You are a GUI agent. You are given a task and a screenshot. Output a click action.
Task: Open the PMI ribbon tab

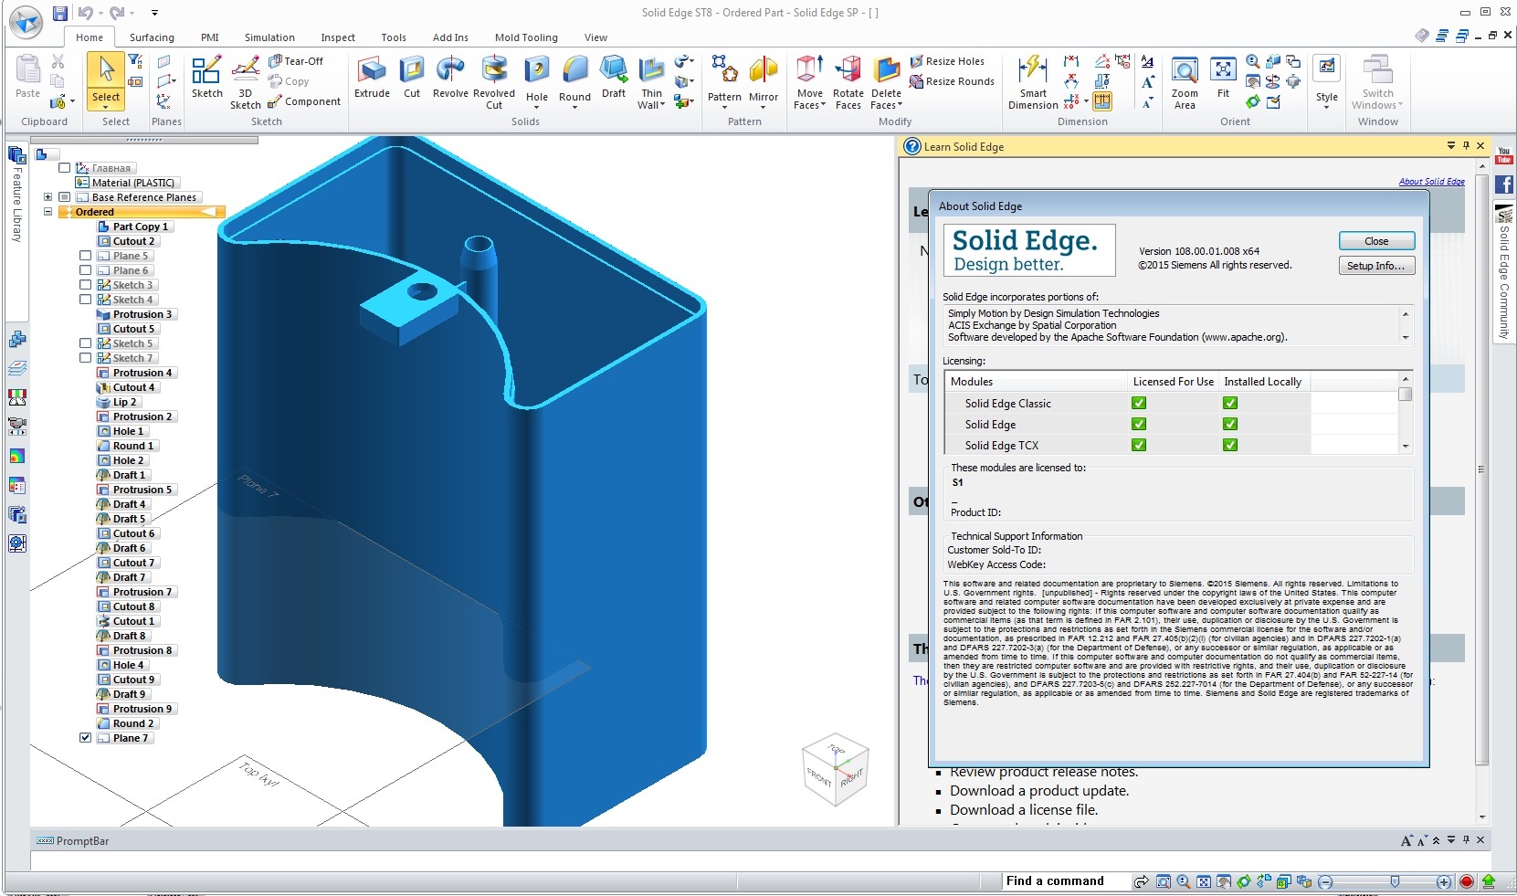click(210, 37)
